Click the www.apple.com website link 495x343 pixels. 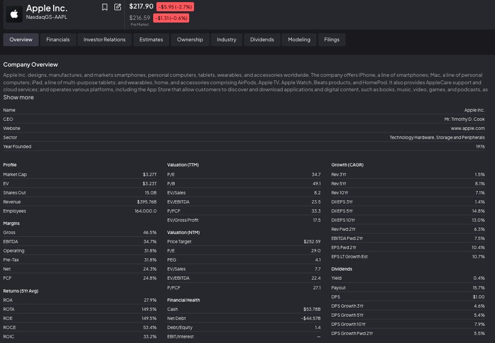(x=468, y=128)
